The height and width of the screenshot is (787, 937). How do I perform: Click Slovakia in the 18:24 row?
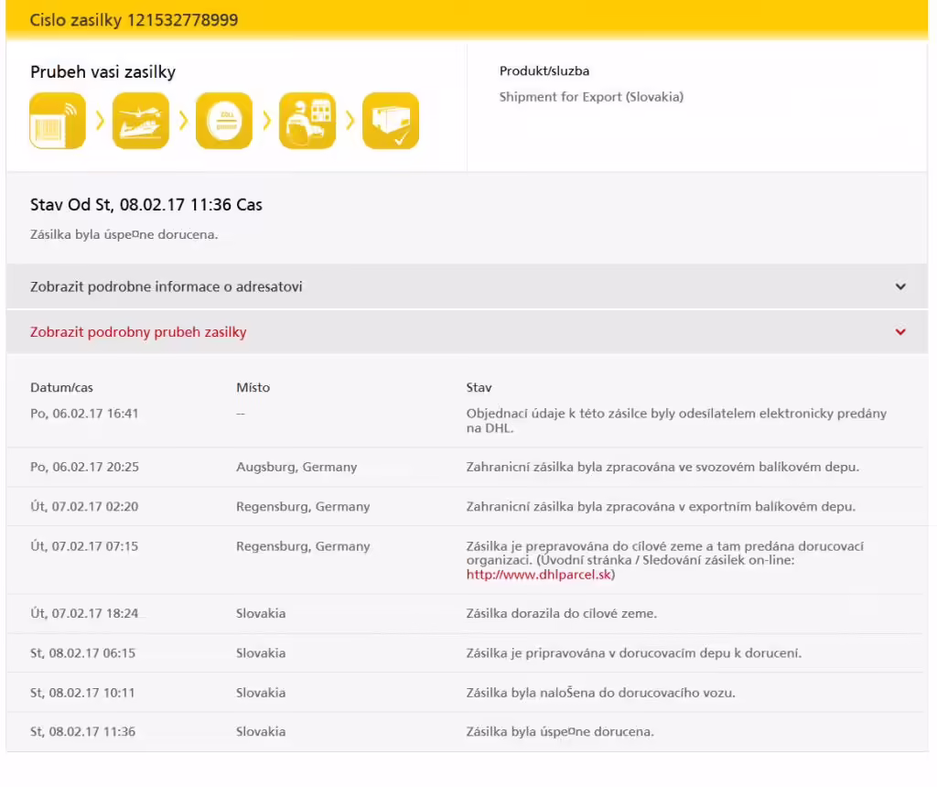coord(261,613)
